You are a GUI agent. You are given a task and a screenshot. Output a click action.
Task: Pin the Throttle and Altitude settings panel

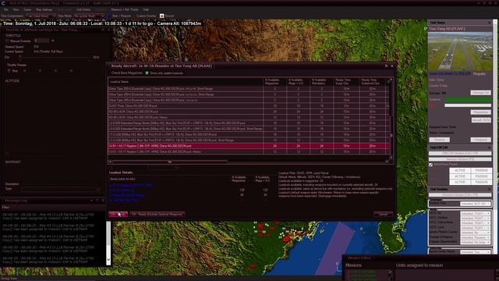click(103, 30)
